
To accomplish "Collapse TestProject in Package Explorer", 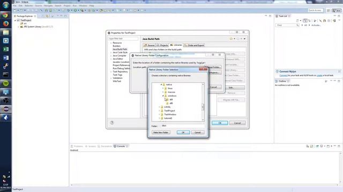I will [x=15, y=20].
